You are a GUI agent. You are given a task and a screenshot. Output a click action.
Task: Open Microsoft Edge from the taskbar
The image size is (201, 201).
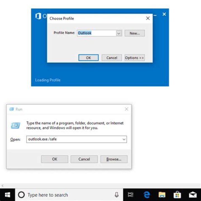(147, 195)
